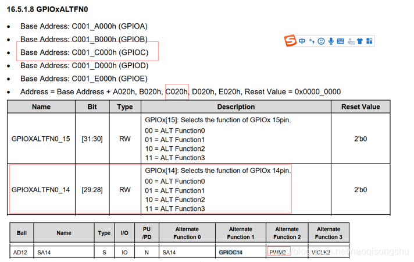
Task: Click '11 = ALT Function3' in GPIOx[15] row
Action: pyautogui.click(x=175, y=158)
